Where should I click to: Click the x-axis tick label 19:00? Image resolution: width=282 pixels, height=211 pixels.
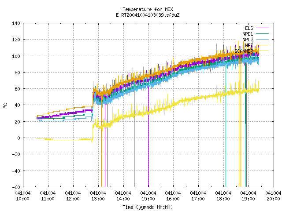[x=248, y=199]
